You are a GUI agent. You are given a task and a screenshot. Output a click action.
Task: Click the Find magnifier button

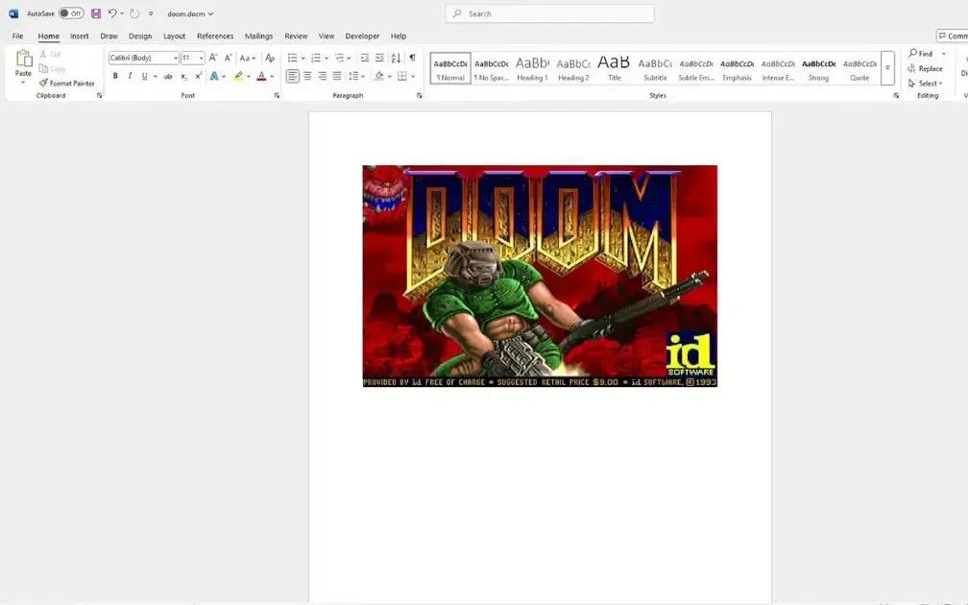click(x=921, y=54)
